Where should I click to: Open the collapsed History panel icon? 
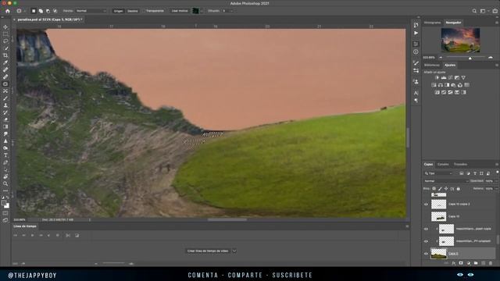pyautogui.click(x=416, y=25)
